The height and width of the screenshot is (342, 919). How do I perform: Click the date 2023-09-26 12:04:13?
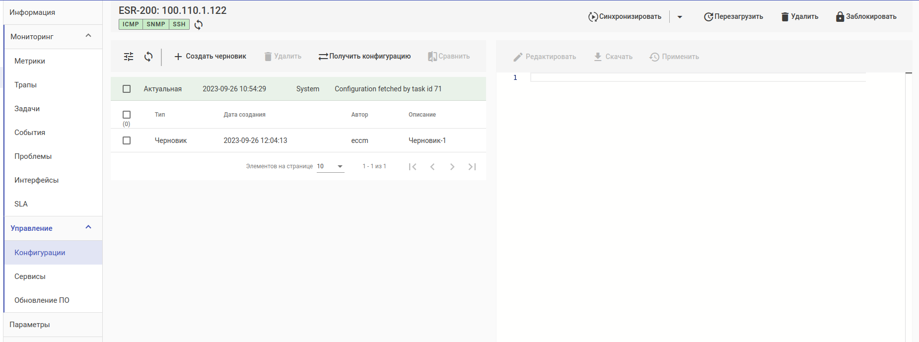(255, 140)
